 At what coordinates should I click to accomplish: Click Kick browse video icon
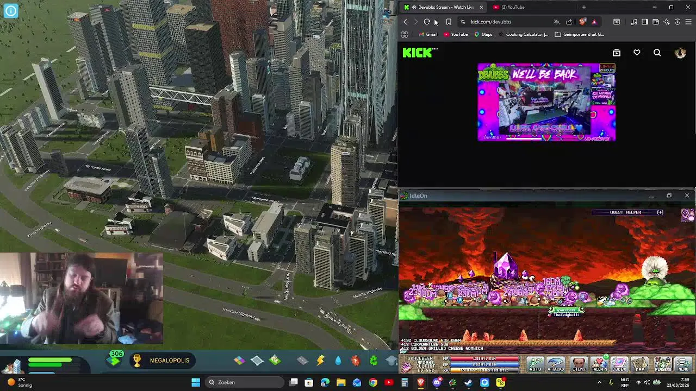coord(616,53)
